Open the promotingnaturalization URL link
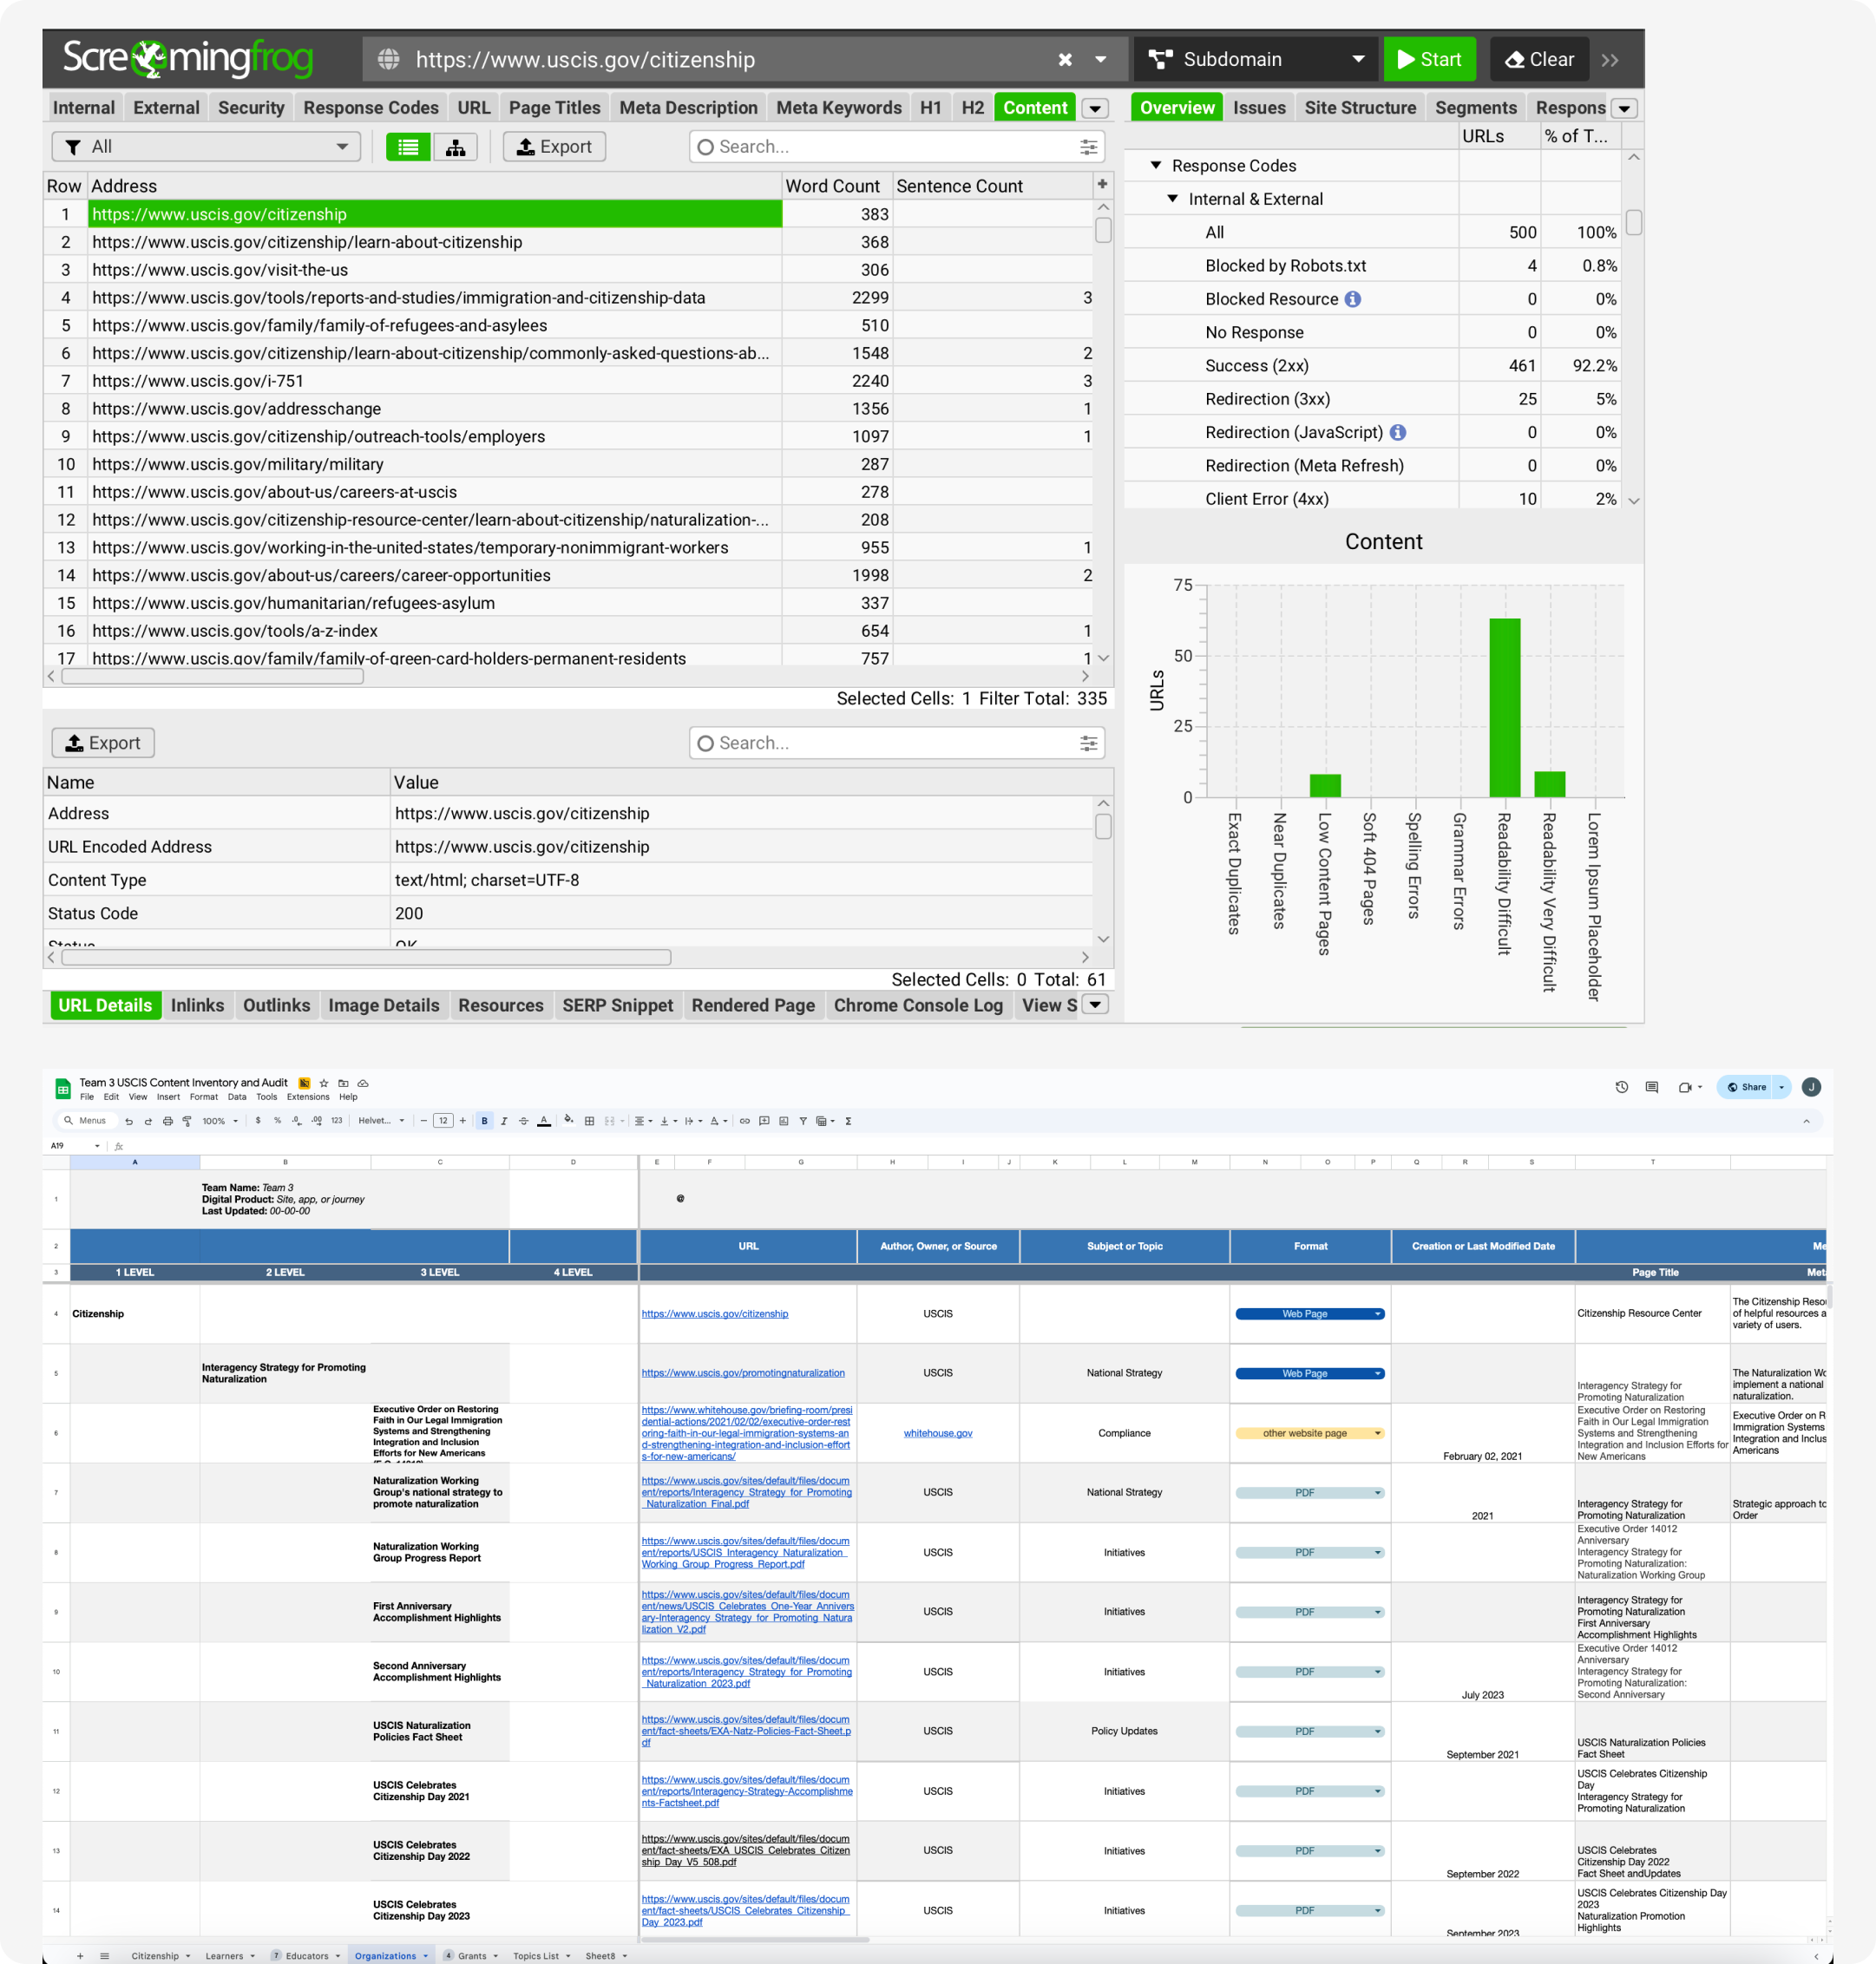The height and width of the screenshot is (1964, 1876). [742, 1373]
